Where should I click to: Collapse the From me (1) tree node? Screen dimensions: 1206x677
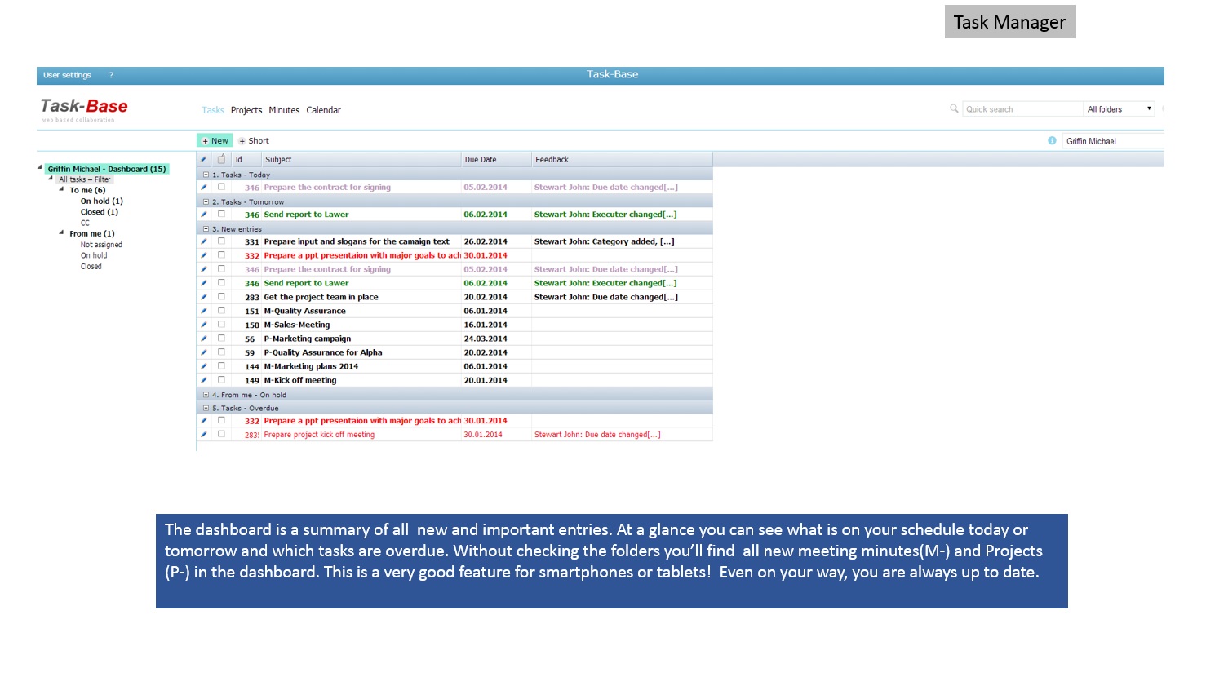(61, 232)
